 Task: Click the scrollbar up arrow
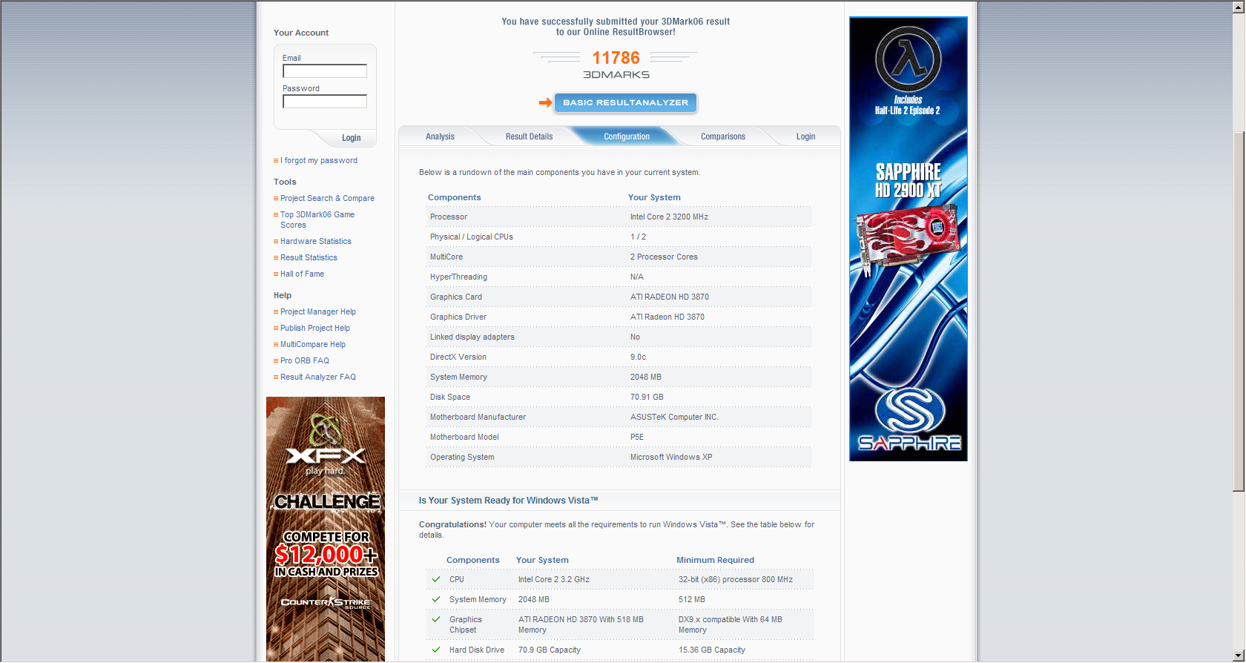[x=1239, y=6]
